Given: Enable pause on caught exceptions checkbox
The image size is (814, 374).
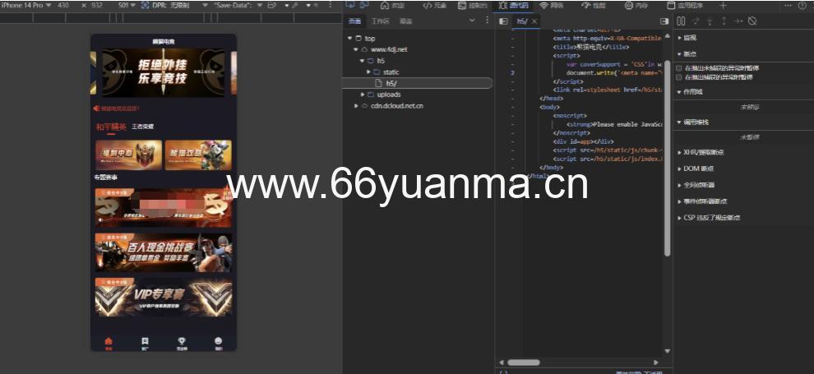Looking at the screenshot, I should [x=678, y=76].
